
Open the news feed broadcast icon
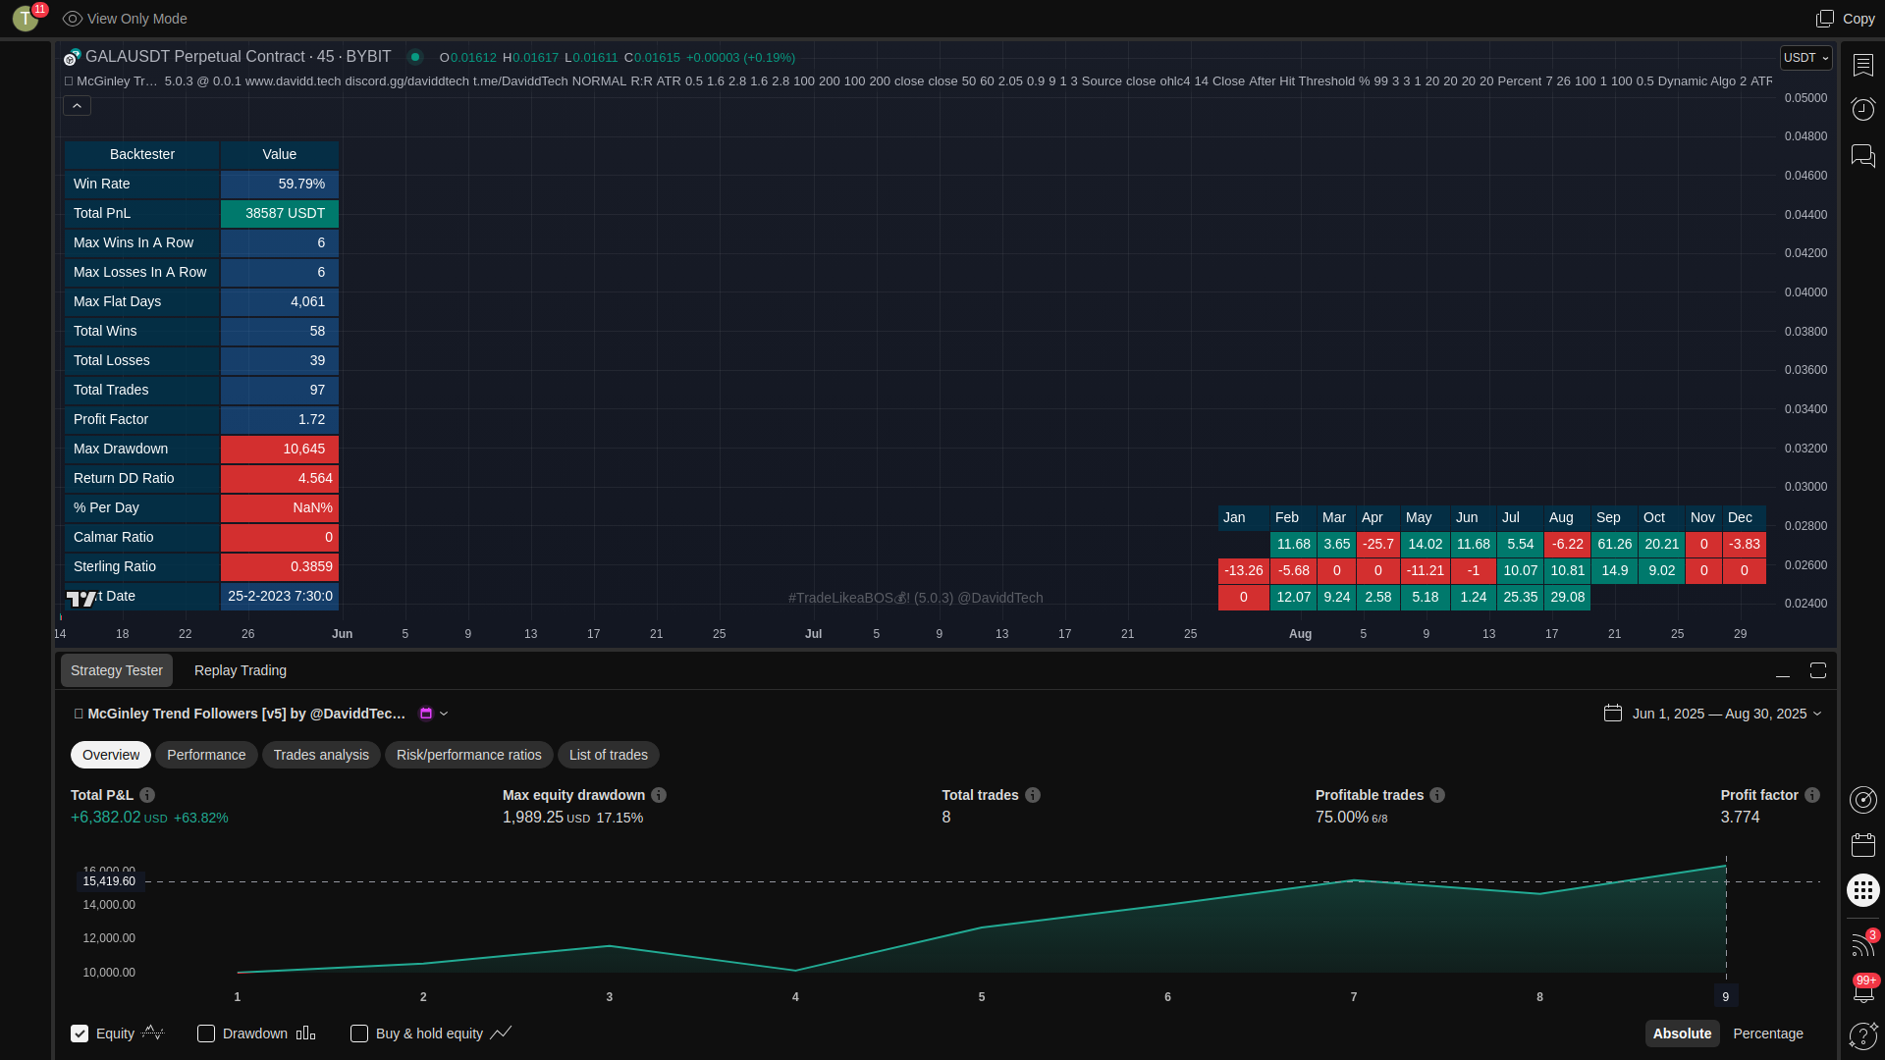(x=1862, y=945)
